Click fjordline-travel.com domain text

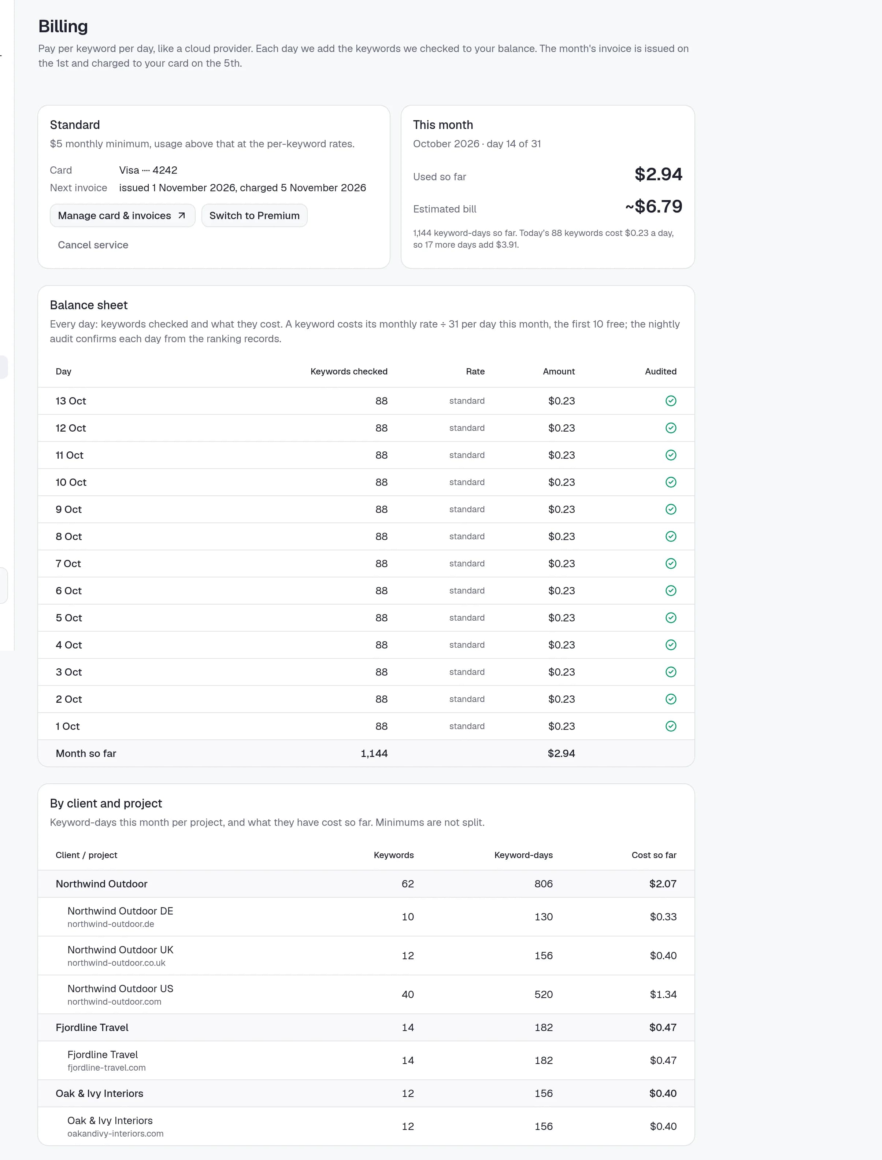click(x=107, y=1068)
